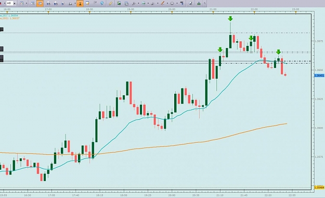Expand the ellipse shape dropdown arrow
The width and height of the screenshot is (325, 198).
click(x=177, y=3)
